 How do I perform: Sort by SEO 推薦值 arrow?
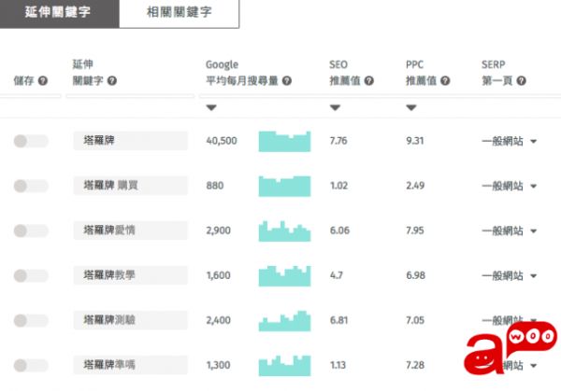click(335, 107)
